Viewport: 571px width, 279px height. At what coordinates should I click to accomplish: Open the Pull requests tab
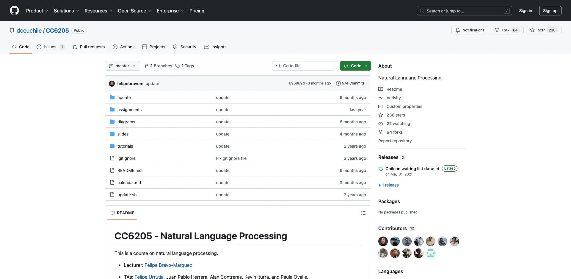tap(89, 47)
